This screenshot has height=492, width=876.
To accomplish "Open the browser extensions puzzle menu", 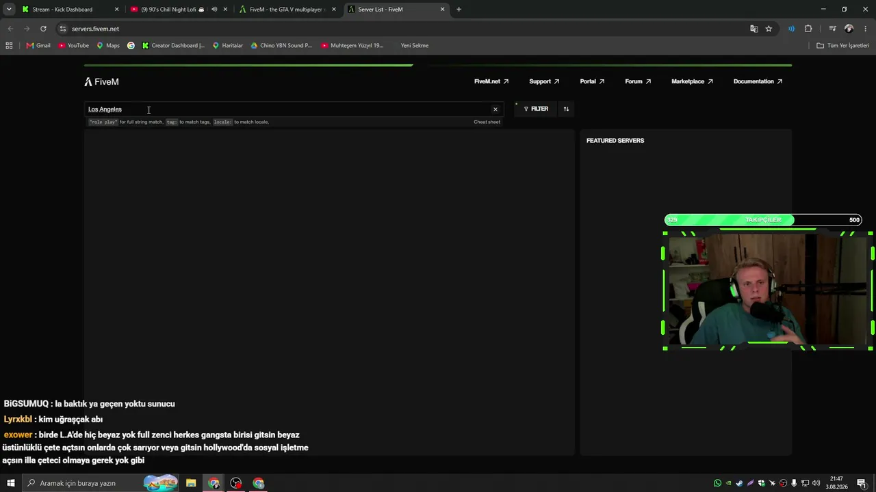I will click(x=808, y=29).
